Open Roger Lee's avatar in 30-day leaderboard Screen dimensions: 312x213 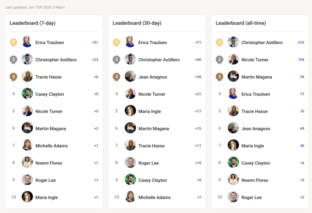(130, 162)
